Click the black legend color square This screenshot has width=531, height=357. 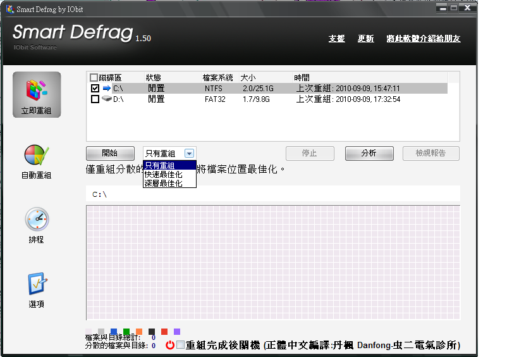(152, 331)
